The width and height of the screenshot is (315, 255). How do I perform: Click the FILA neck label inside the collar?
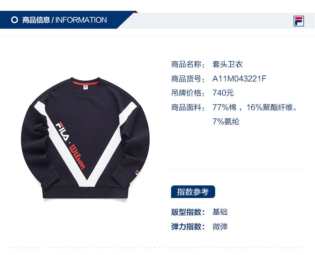[x=85, y=88]
